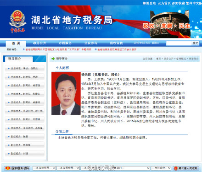The image size is (202, 172).
Task: Select the 分管工作 section tab
Action: pyautogui.click(x=62, y=131)
